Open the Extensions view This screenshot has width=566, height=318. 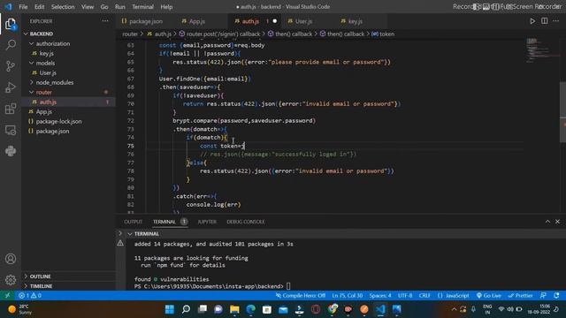coord(11,109)
